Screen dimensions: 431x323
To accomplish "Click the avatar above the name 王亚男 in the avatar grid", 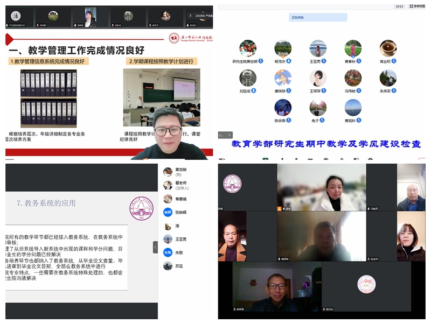I will (x=318, y=48).
